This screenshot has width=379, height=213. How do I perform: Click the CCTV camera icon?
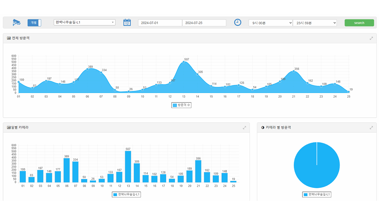17,22
